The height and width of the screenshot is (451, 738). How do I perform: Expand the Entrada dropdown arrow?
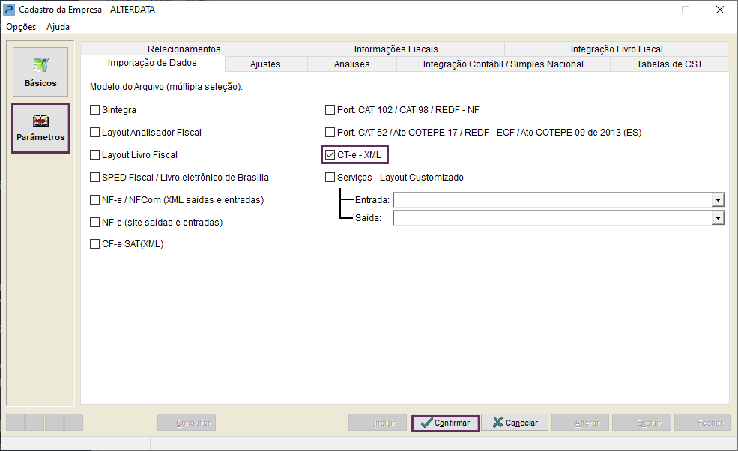pyautogui.click(x=718, y=200)
